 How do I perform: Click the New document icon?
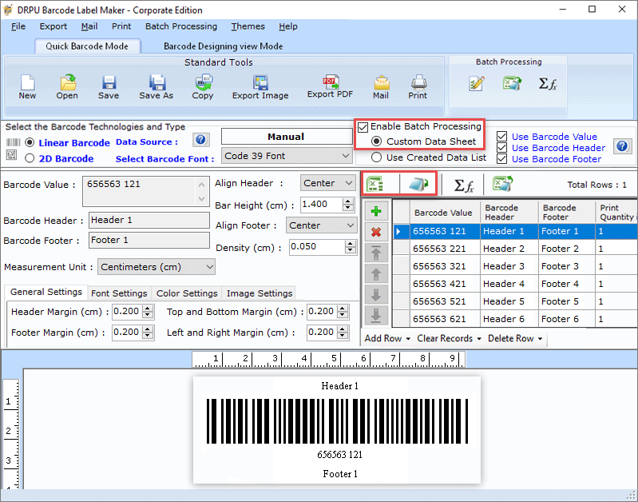(x=27, y=82)
